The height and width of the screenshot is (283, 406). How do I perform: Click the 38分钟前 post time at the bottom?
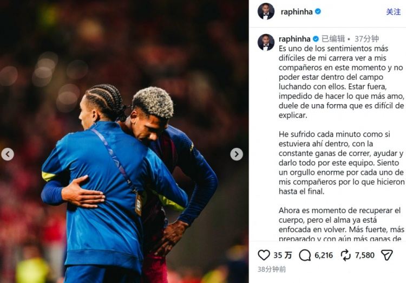[x=272, y=269]
